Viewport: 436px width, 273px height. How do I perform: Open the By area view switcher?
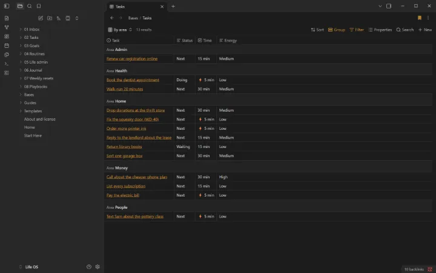click(120, 30)
